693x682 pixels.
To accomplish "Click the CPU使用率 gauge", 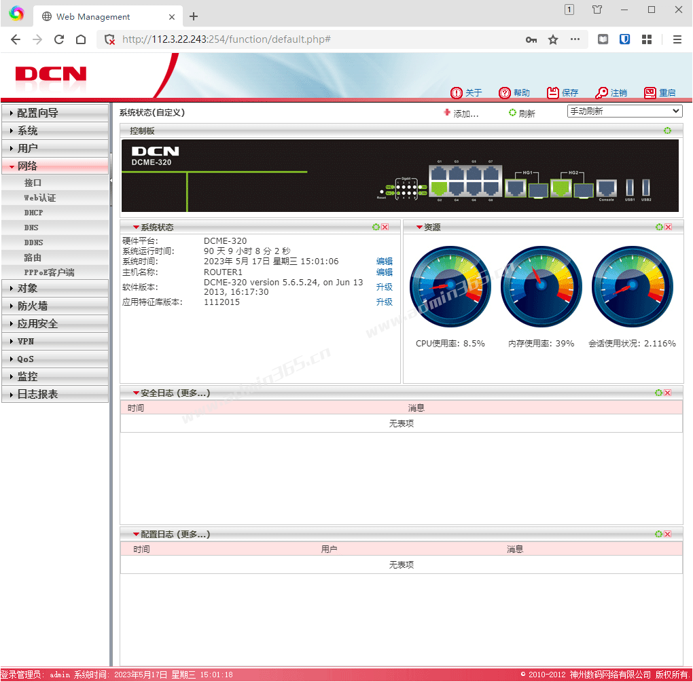I will click(450, 287).
